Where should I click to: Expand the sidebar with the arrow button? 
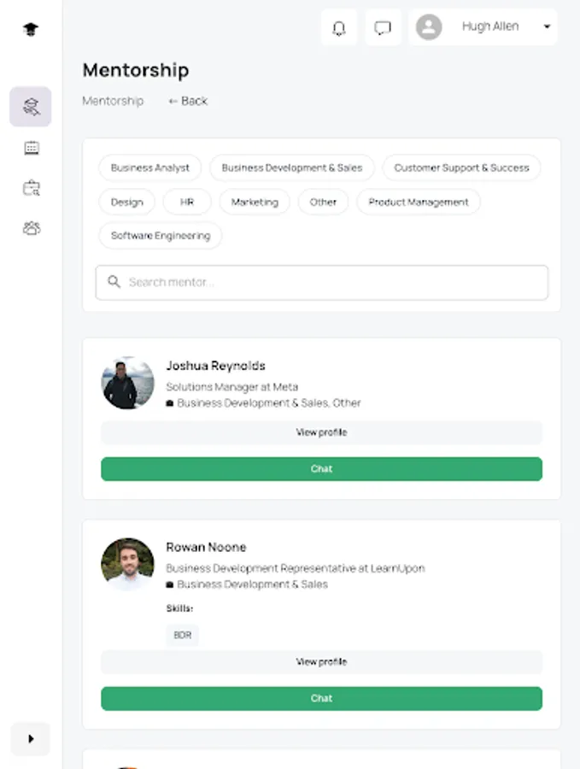(31, 739)
